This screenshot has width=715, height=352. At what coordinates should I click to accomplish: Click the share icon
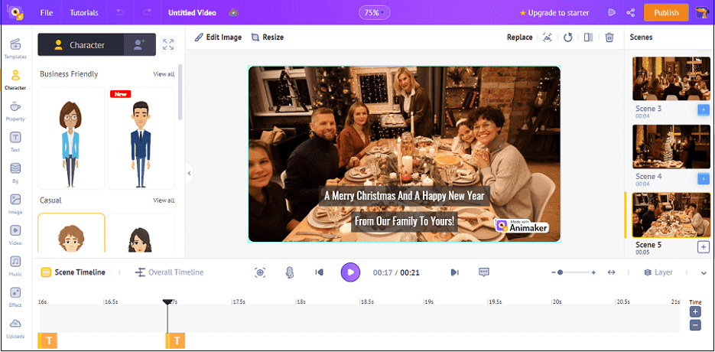[x=631, y=13]
